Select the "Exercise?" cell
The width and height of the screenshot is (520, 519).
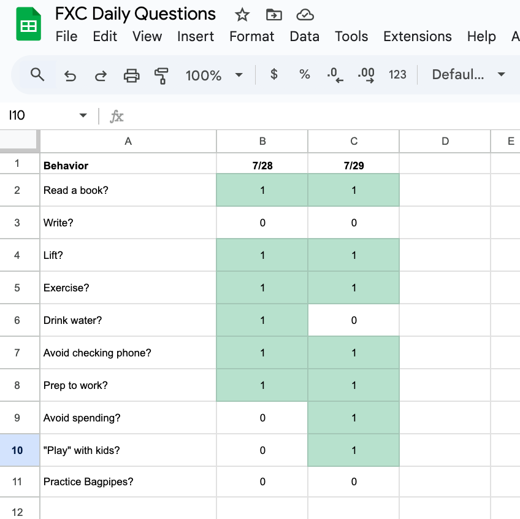pos(128,288)
